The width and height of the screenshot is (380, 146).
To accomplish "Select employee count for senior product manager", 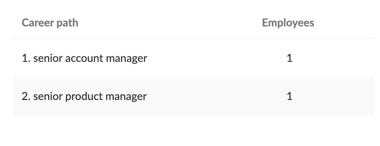I will point(289,96).
